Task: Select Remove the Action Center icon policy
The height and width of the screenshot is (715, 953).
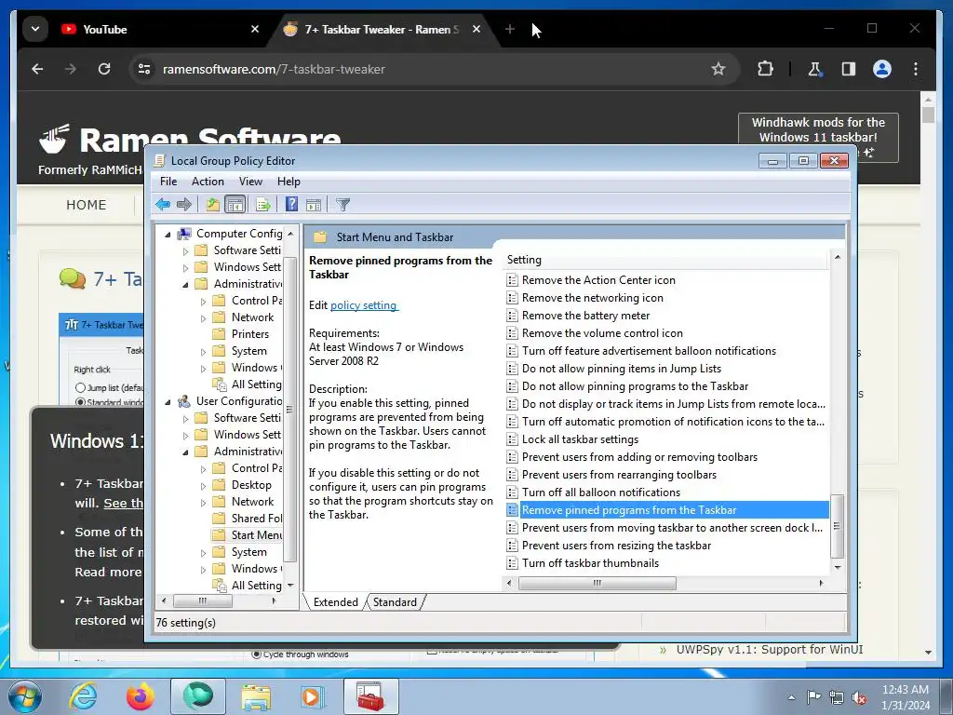Action: [598, 280]
